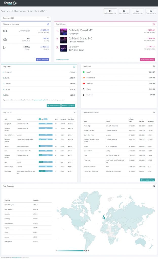Click the pink Products summary button
The width and height of the screenshot is (158, 259).
[147, 60]
